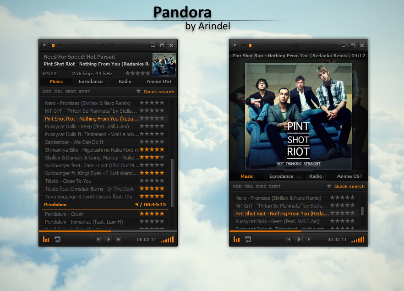Click playlist scrollbar in large-cover player

click(x=363, y=211)
